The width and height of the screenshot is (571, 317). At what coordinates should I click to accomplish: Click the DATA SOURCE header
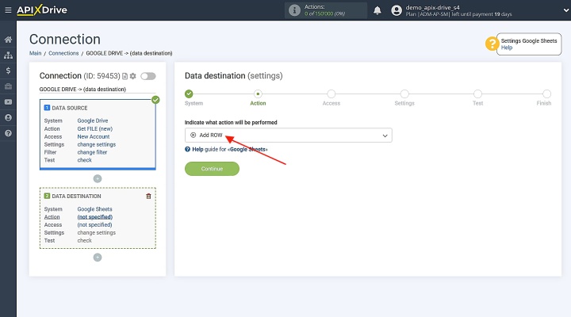(70, 108)
